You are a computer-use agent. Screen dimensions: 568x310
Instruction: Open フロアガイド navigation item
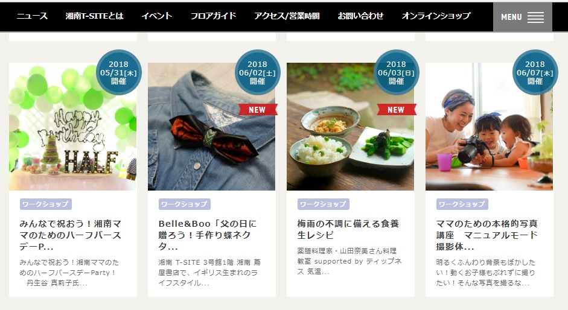[213, 16]
